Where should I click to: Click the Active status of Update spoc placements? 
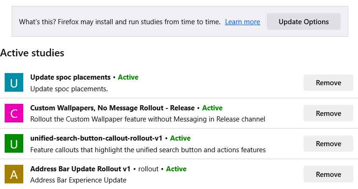pos(128,77)
